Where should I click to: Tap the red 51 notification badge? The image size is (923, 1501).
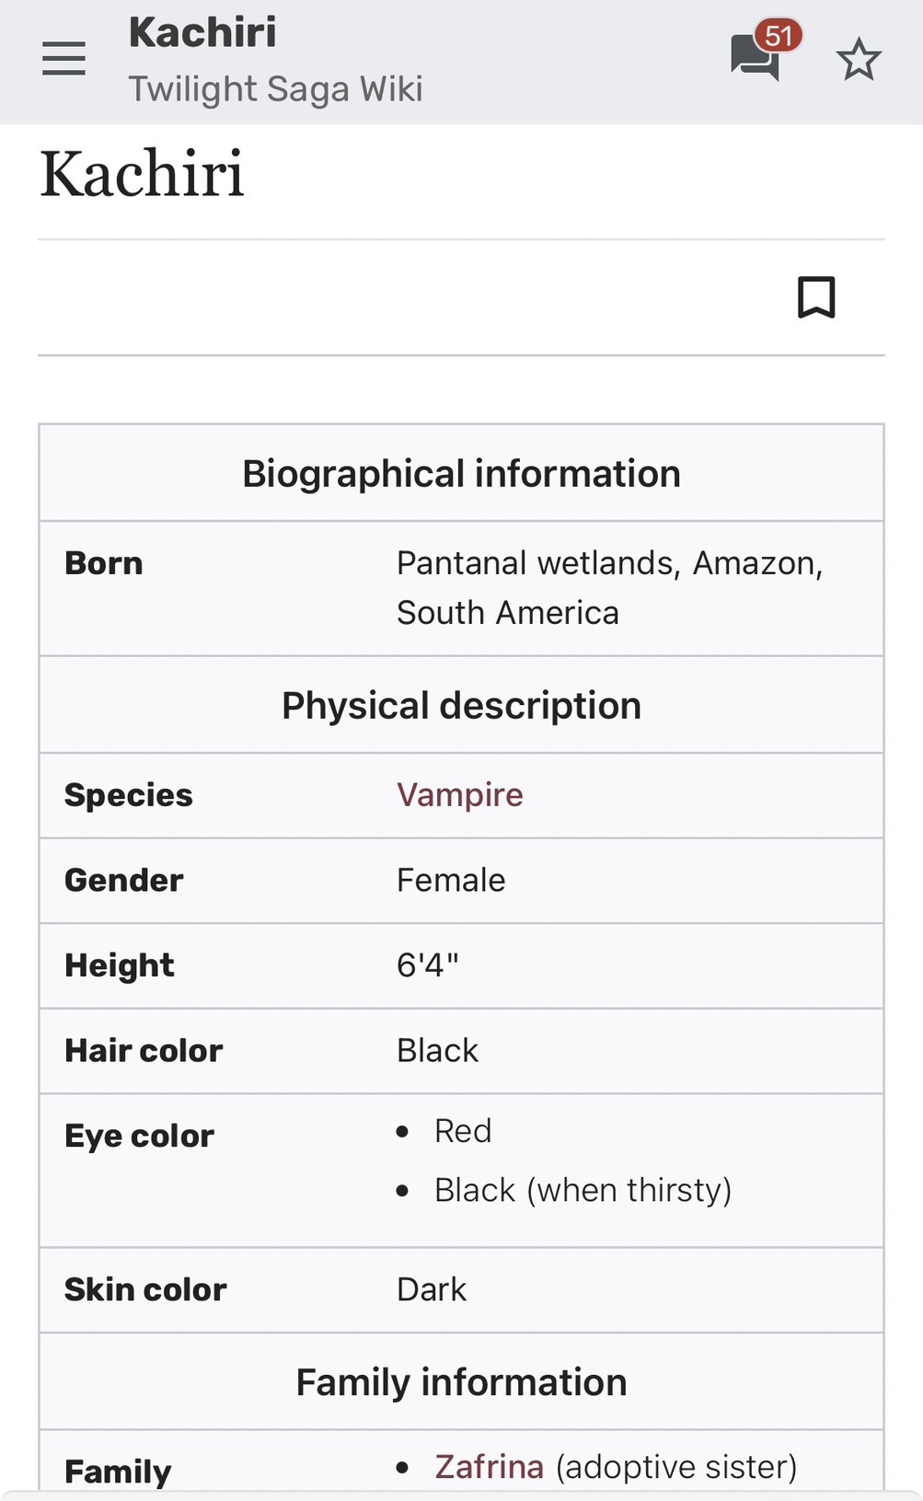779,36
